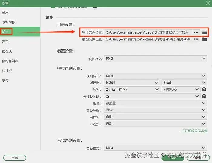Open the 摄像头 settings tab
The image size is (212, 163).
20,51
